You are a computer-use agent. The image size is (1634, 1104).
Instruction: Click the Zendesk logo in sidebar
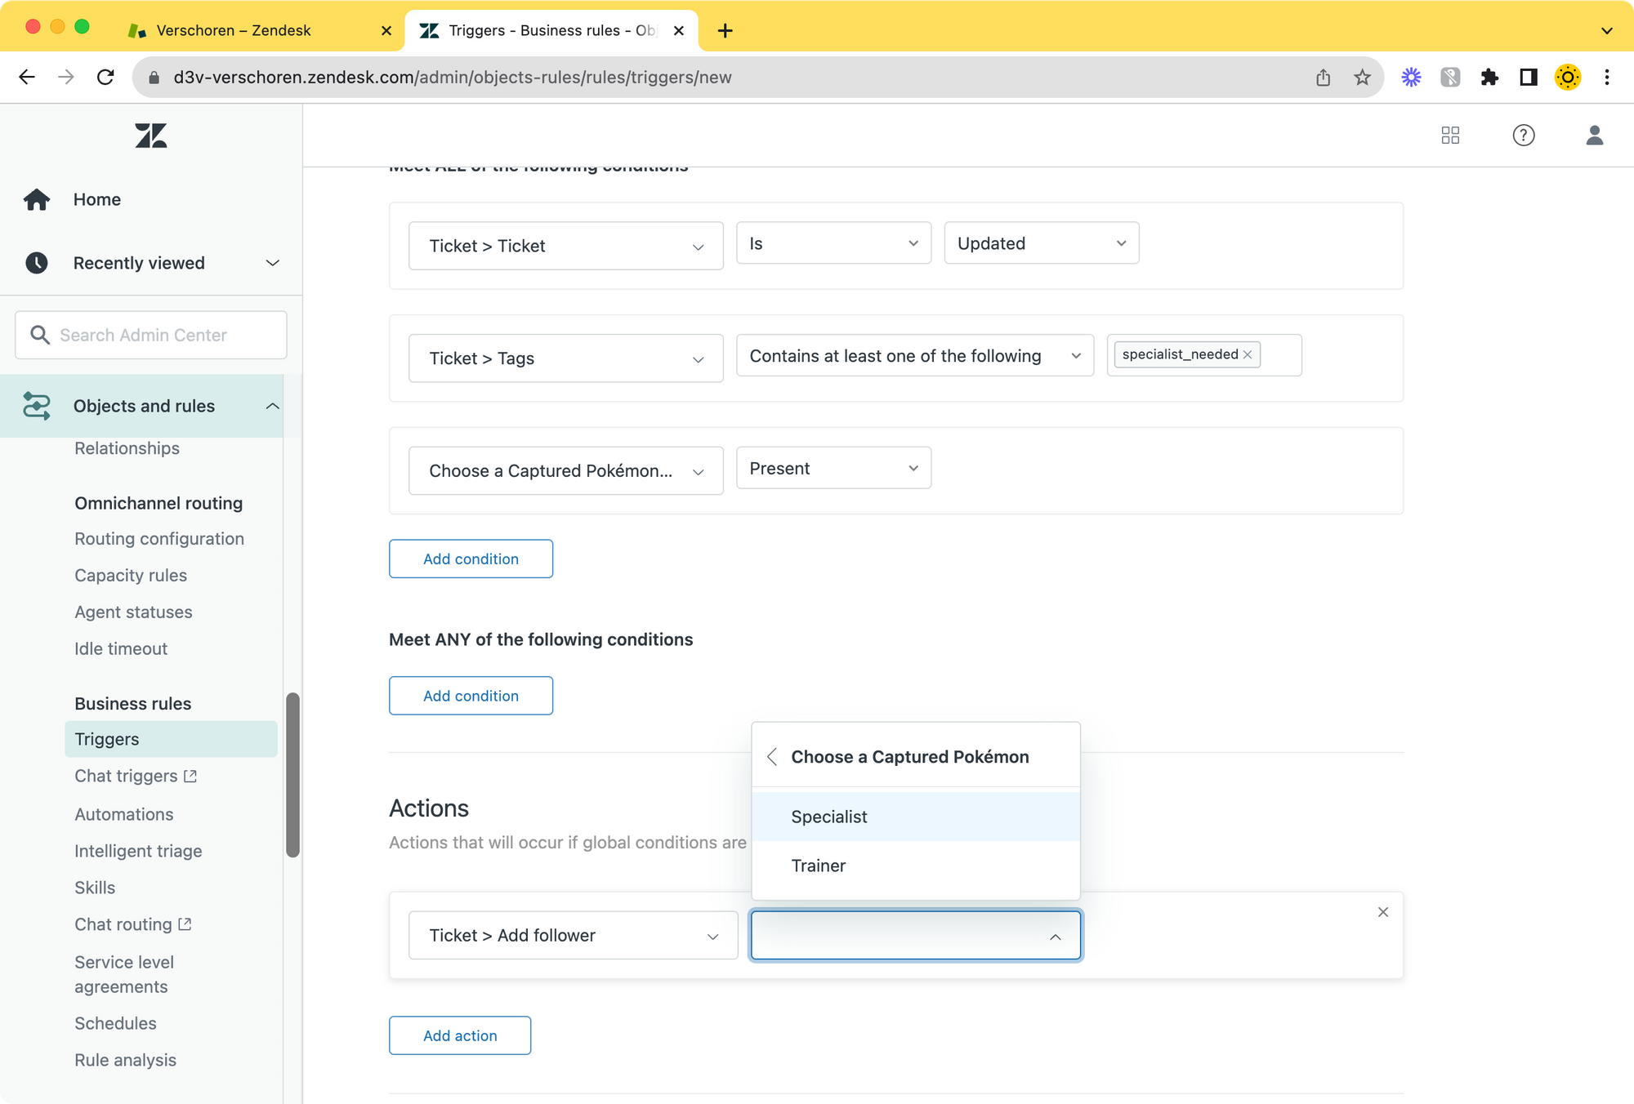pos(151,136)
